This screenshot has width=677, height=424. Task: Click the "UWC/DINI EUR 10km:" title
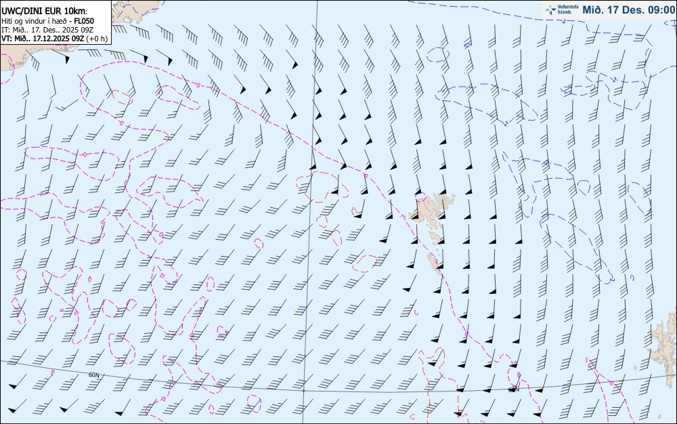click(45, 12)
